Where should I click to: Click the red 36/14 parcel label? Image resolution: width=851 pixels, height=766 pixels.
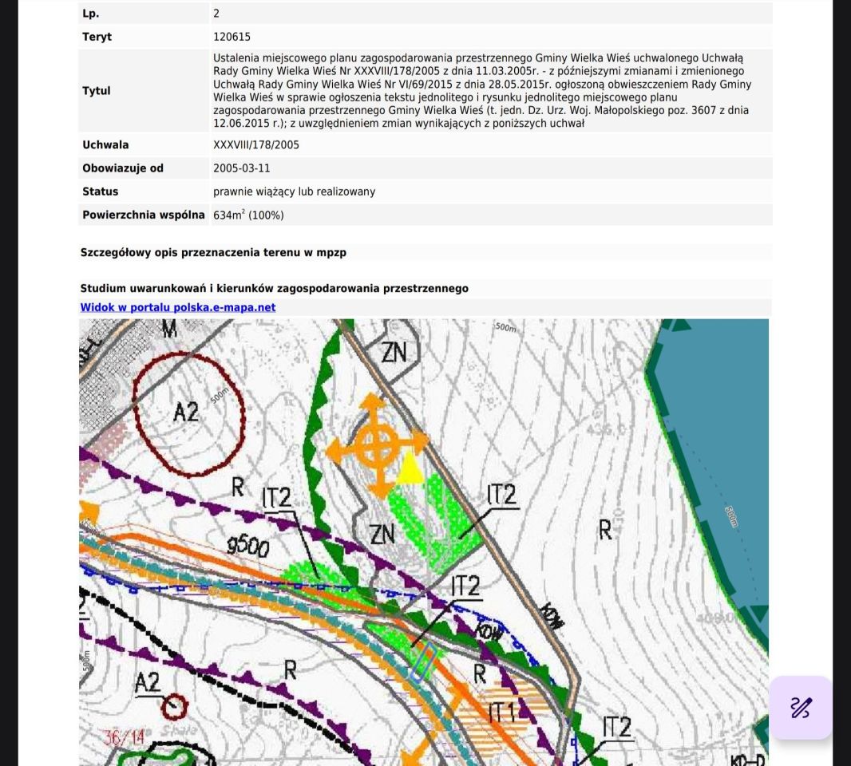[125, 736]
